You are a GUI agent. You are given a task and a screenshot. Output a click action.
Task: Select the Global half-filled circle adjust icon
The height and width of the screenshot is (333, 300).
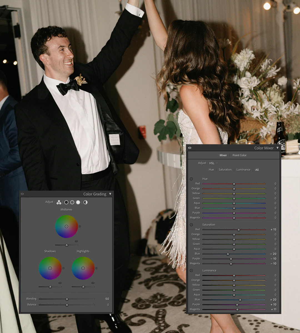pos(86,202)
